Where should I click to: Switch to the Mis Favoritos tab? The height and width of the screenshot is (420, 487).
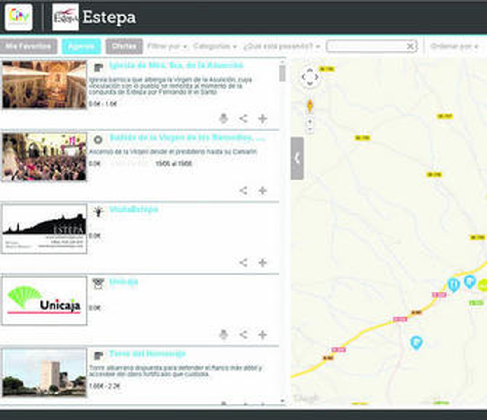[28, 47]
